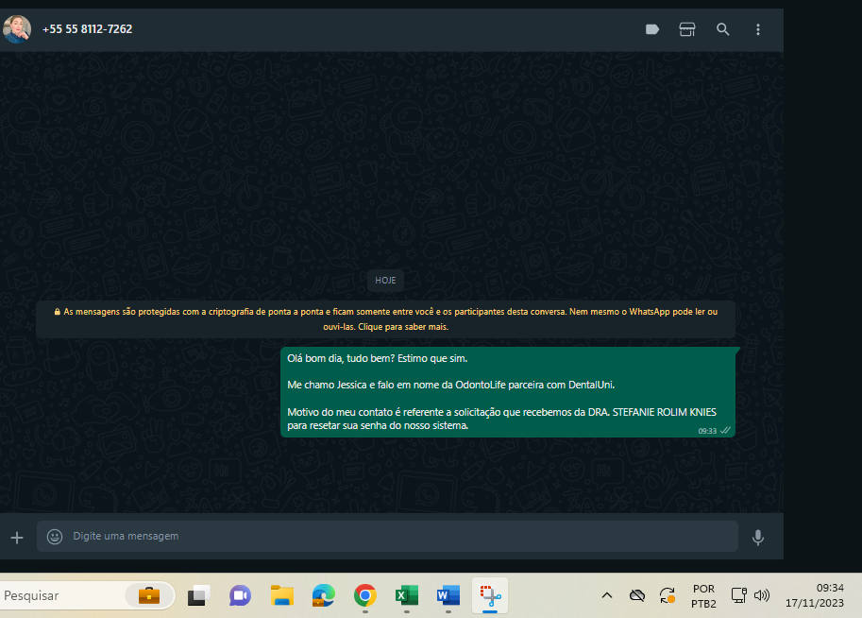Open the end-to-end encryption notice
This screenshot has width=862, height=618.
[385, 319]
